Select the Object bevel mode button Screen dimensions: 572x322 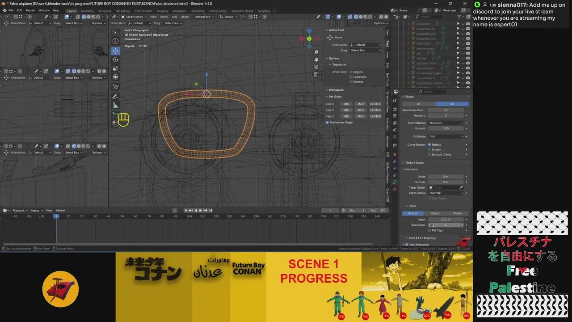435,213
